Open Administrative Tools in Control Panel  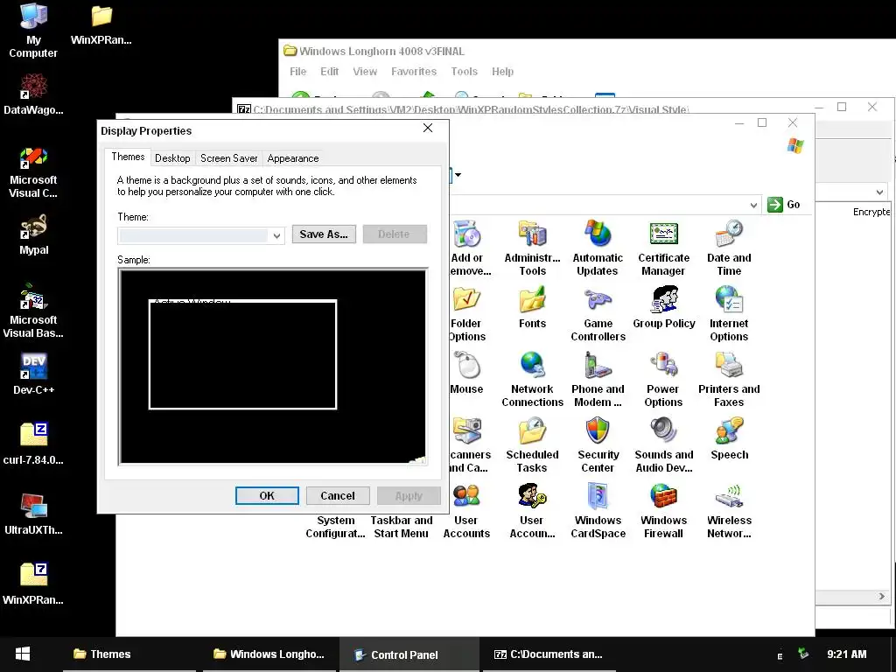tap(532, 248)
